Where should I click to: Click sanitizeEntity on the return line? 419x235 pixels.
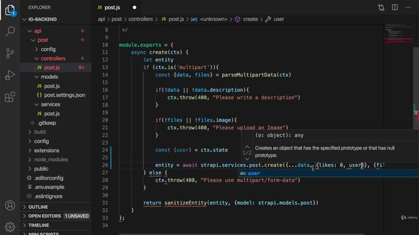tap(185, 203)
